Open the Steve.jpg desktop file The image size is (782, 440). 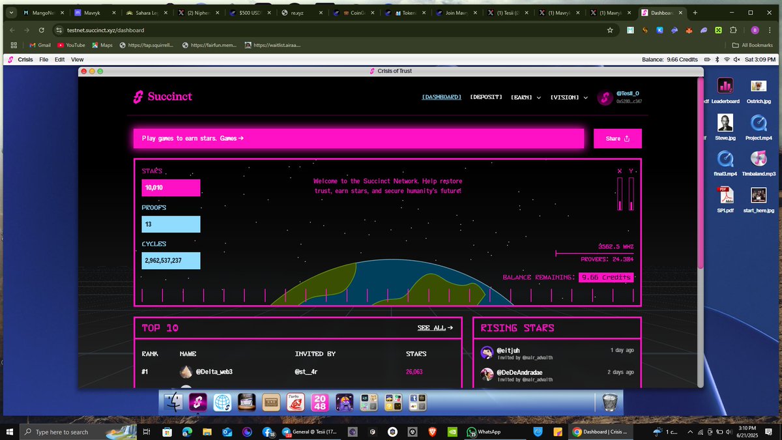[x=725, y=127]
